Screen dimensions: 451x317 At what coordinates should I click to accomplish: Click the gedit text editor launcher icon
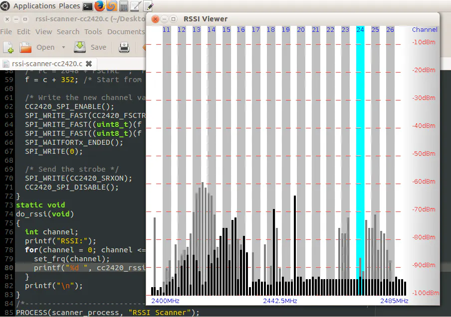(x=148, y=6)
